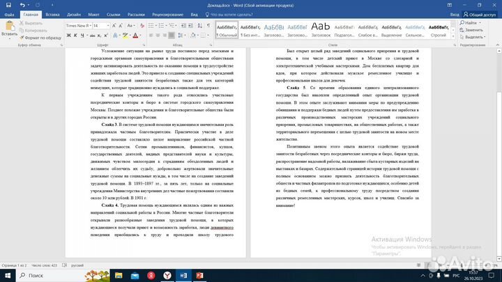502x282 pixels.
Task: Click the Sort (A-Z) icon
Action: click(x=200, y=26)
